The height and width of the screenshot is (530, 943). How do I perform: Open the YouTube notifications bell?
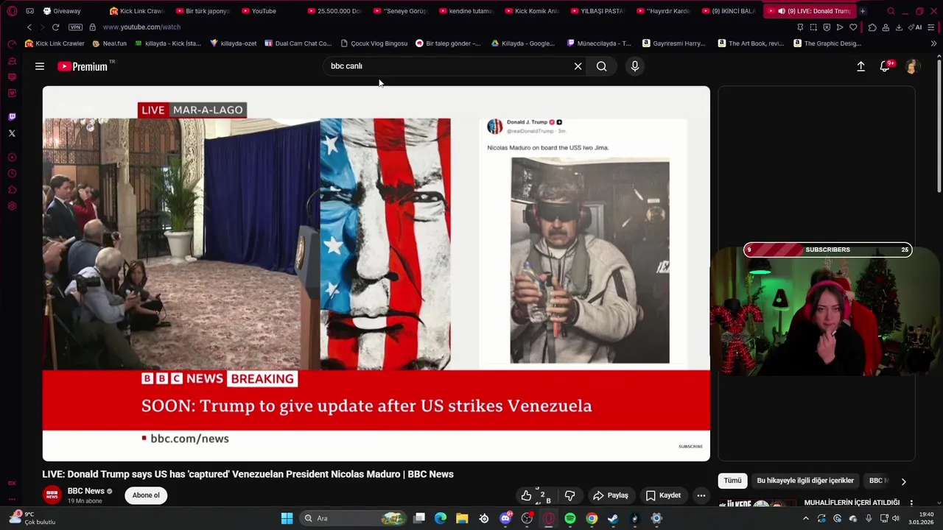[886, 66]
